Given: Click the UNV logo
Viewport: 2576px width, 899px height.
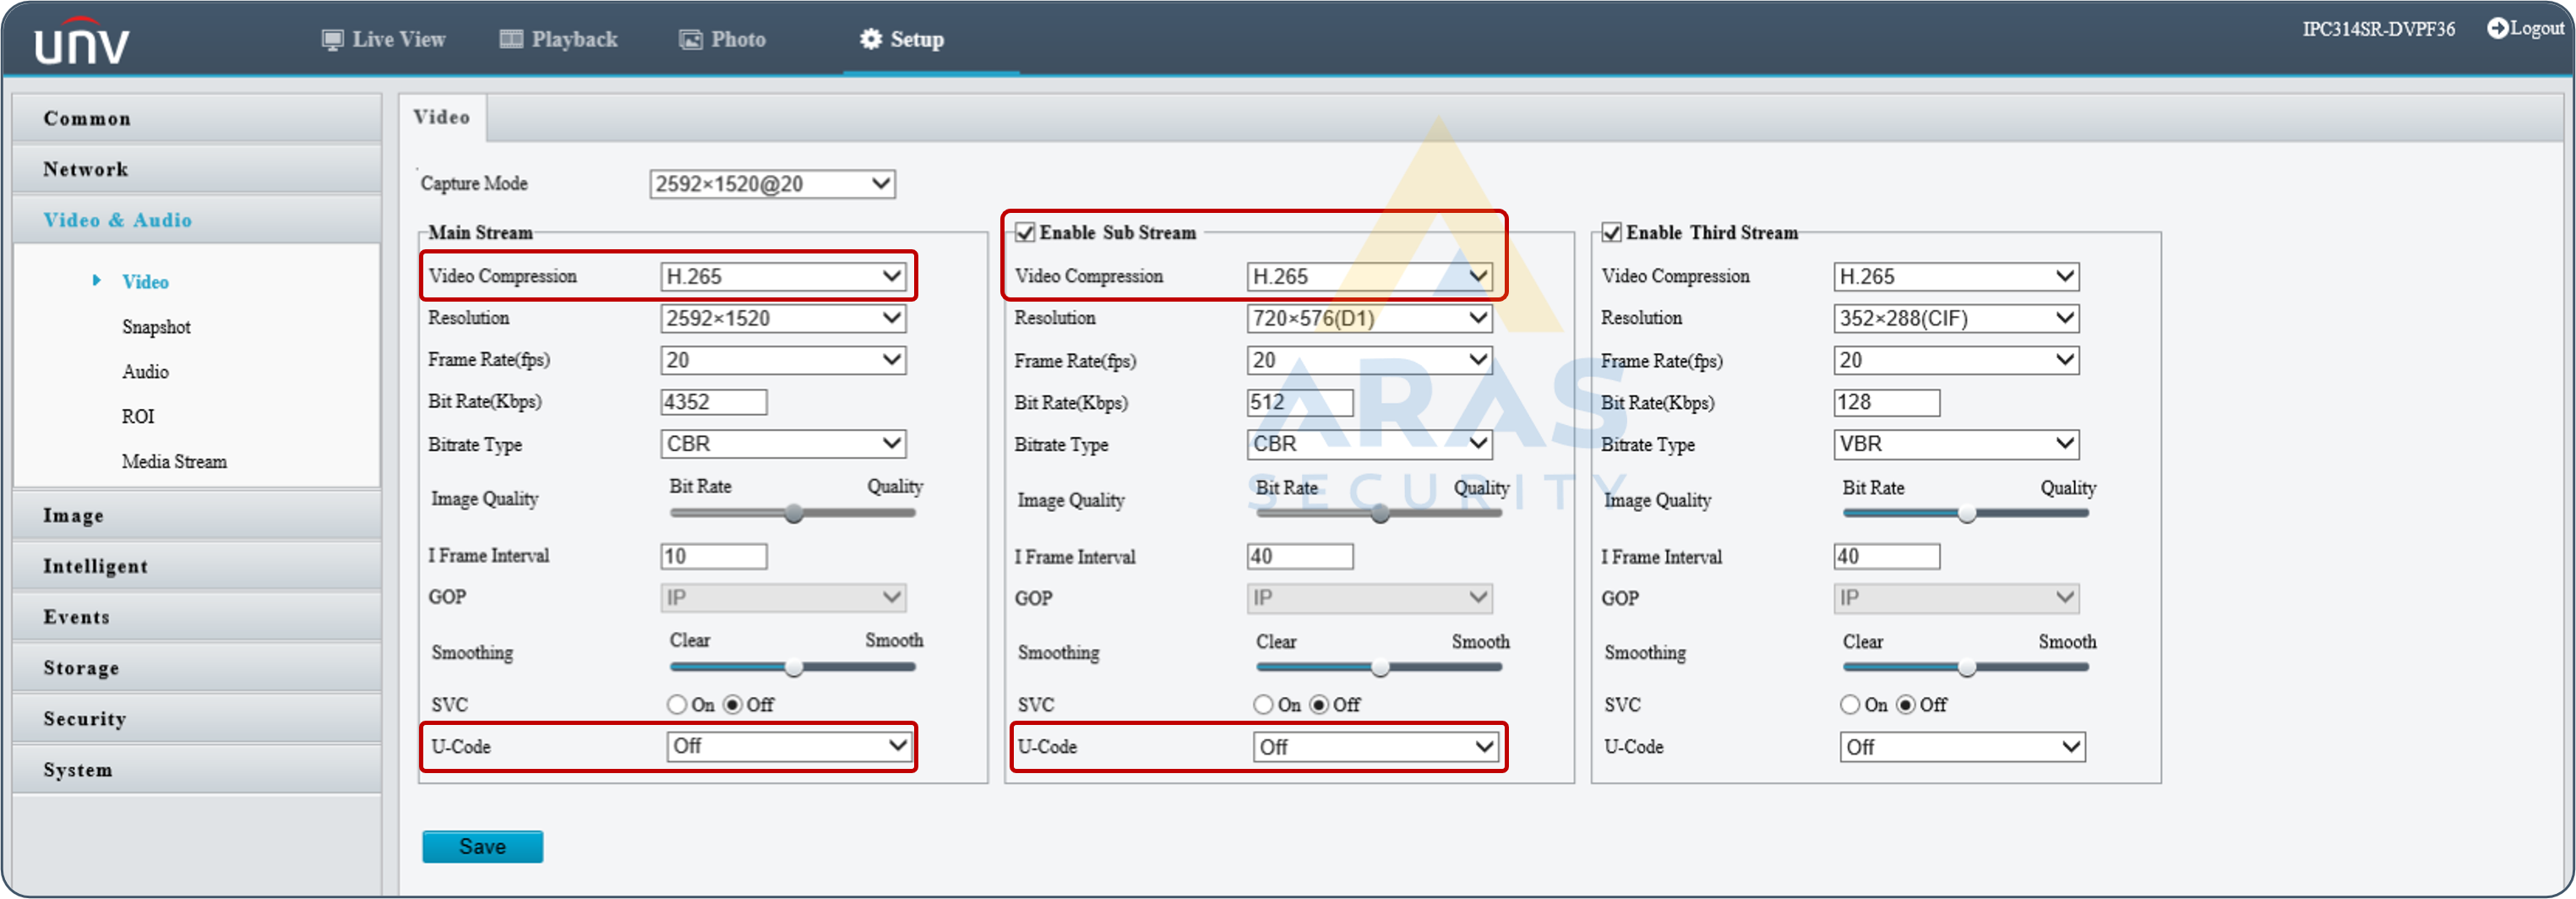Looking at the screenshot, I should pos(82,42).
